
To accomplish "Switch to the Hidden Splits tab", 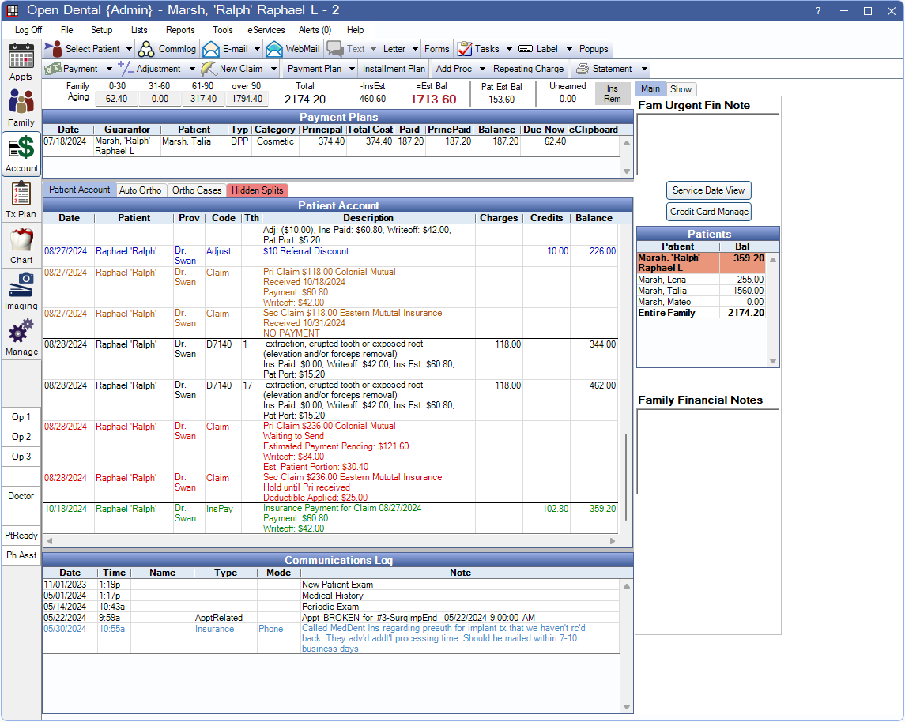I will pos(257,190).
